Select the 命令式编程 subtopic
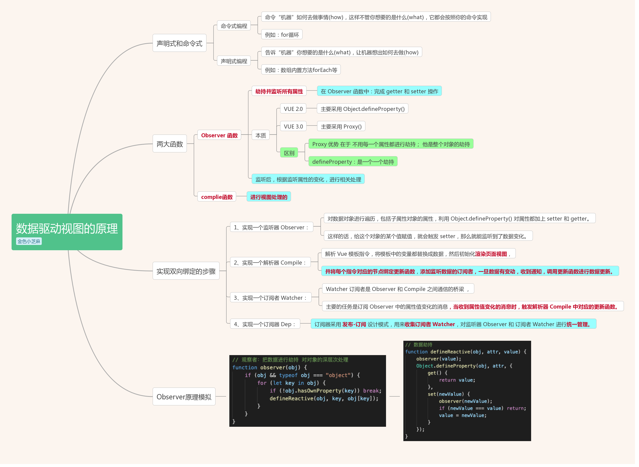Screen dimensions: 639x467 pos(234,26)
